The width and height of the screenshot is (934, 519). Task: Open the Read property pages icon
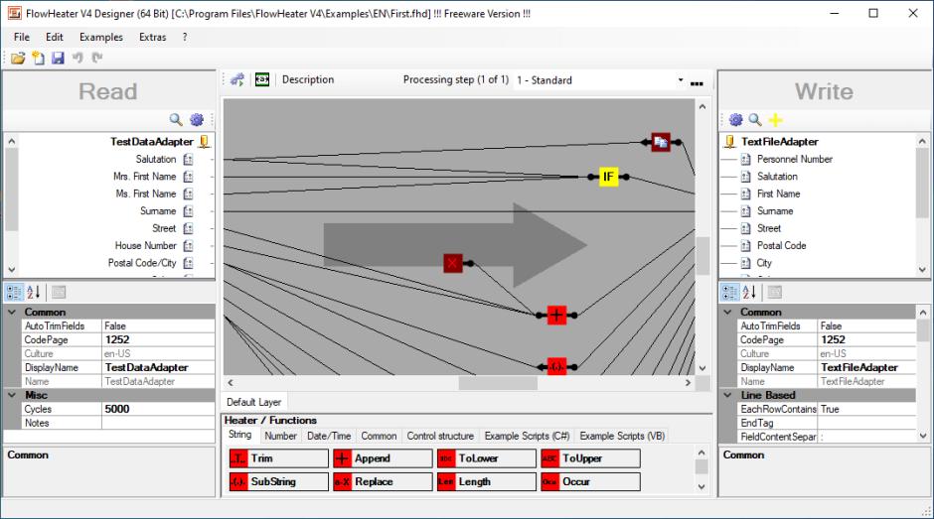click(59, 292)
